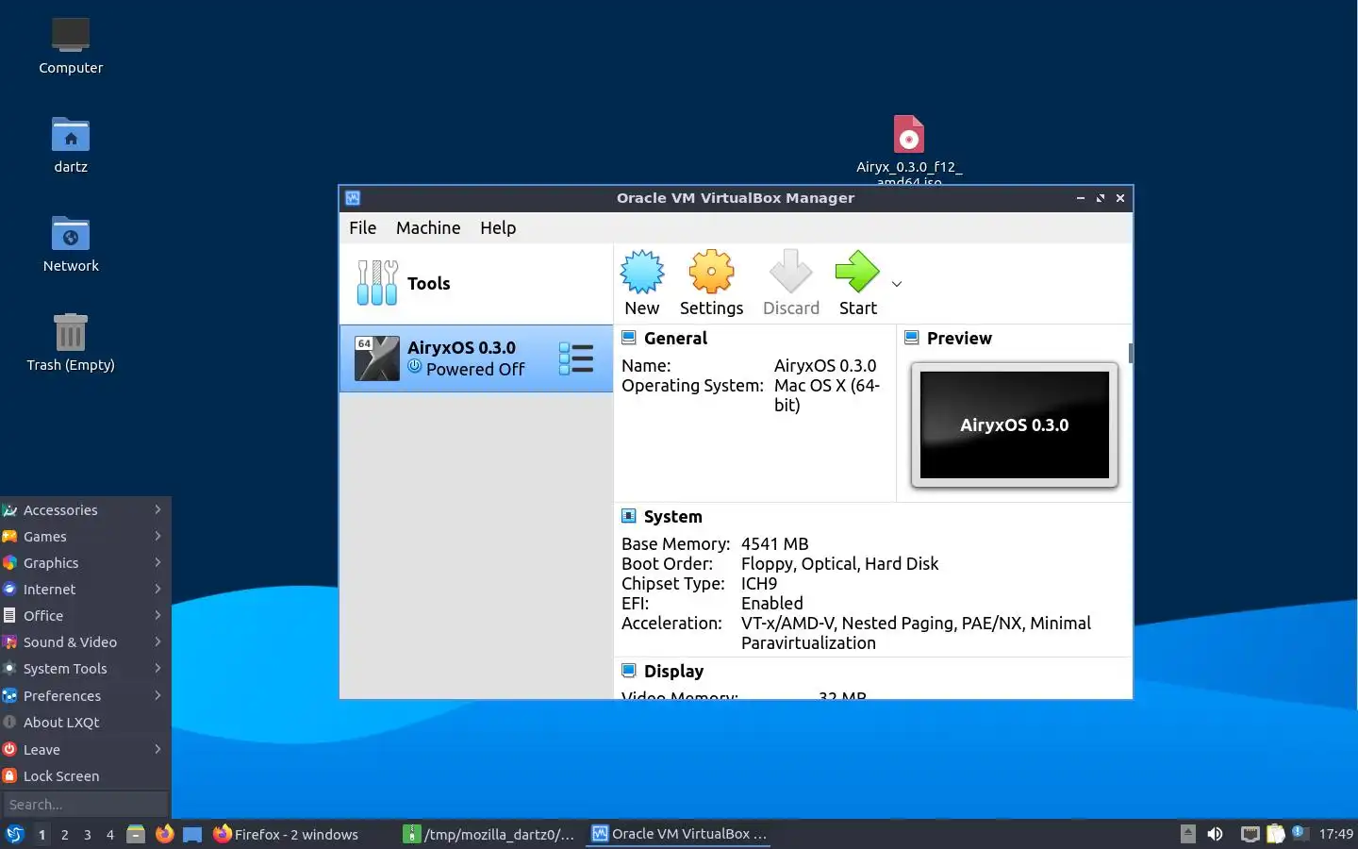Screen dimensions: 1358x849
Task: Click the Boot Order value text
Action: 839,563
